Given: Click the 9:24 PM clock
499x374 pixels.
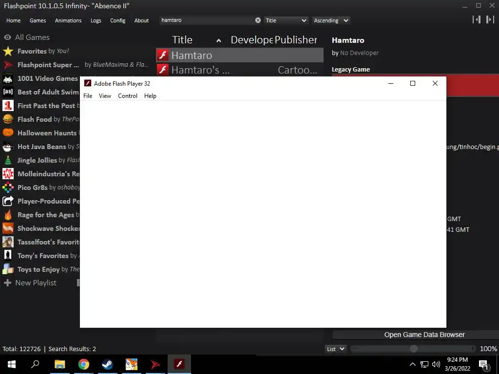Looking at the screenshot, I should (457, 360).
